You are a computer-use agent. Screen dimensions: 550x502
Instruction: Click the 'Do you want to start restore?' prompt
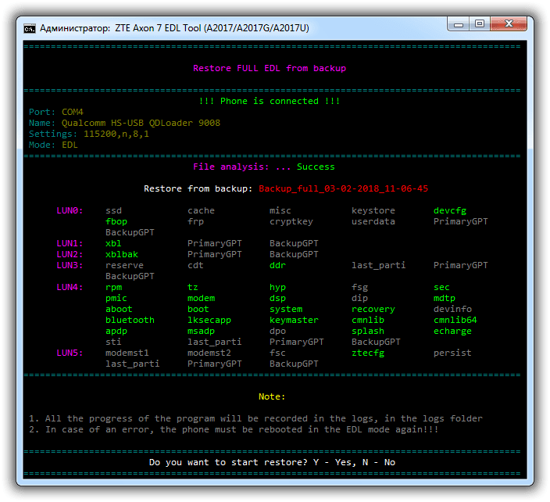click(228, 462)
